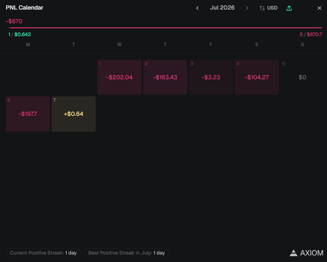Click the M weekday column header
Screen dimensions: 327x262
28,45
